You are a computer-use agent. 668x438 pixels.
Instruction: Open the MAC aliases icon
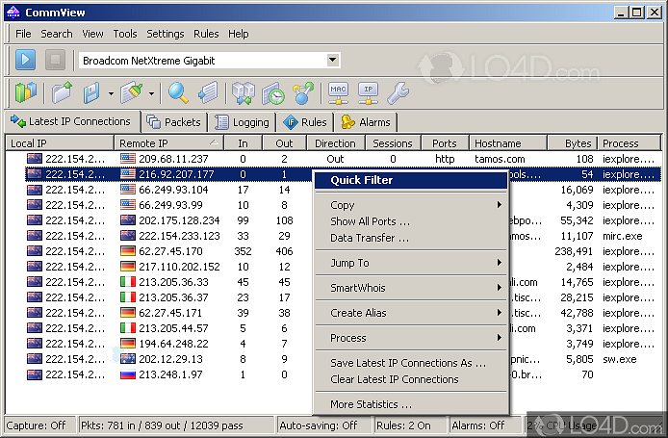(338, 92)
